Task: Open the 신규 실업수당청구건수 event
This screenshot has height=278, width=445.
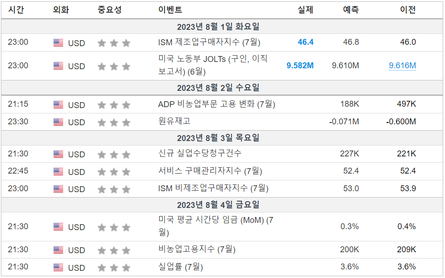Action: click(x=200, y=154)
